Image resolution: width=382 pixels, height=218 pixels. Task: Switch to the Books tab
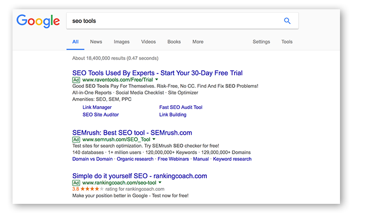point(174,41)
